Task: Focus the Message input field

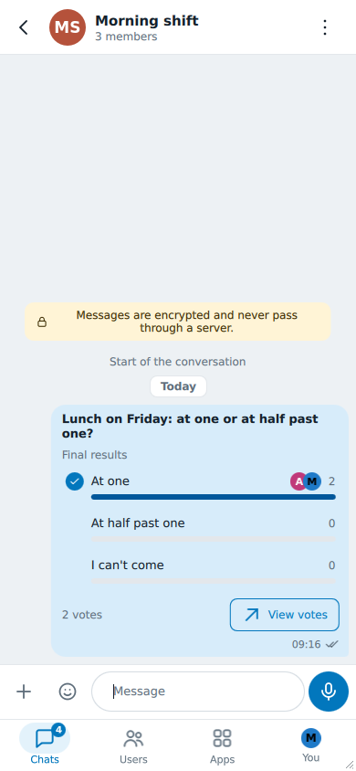Action: (198, 692)
